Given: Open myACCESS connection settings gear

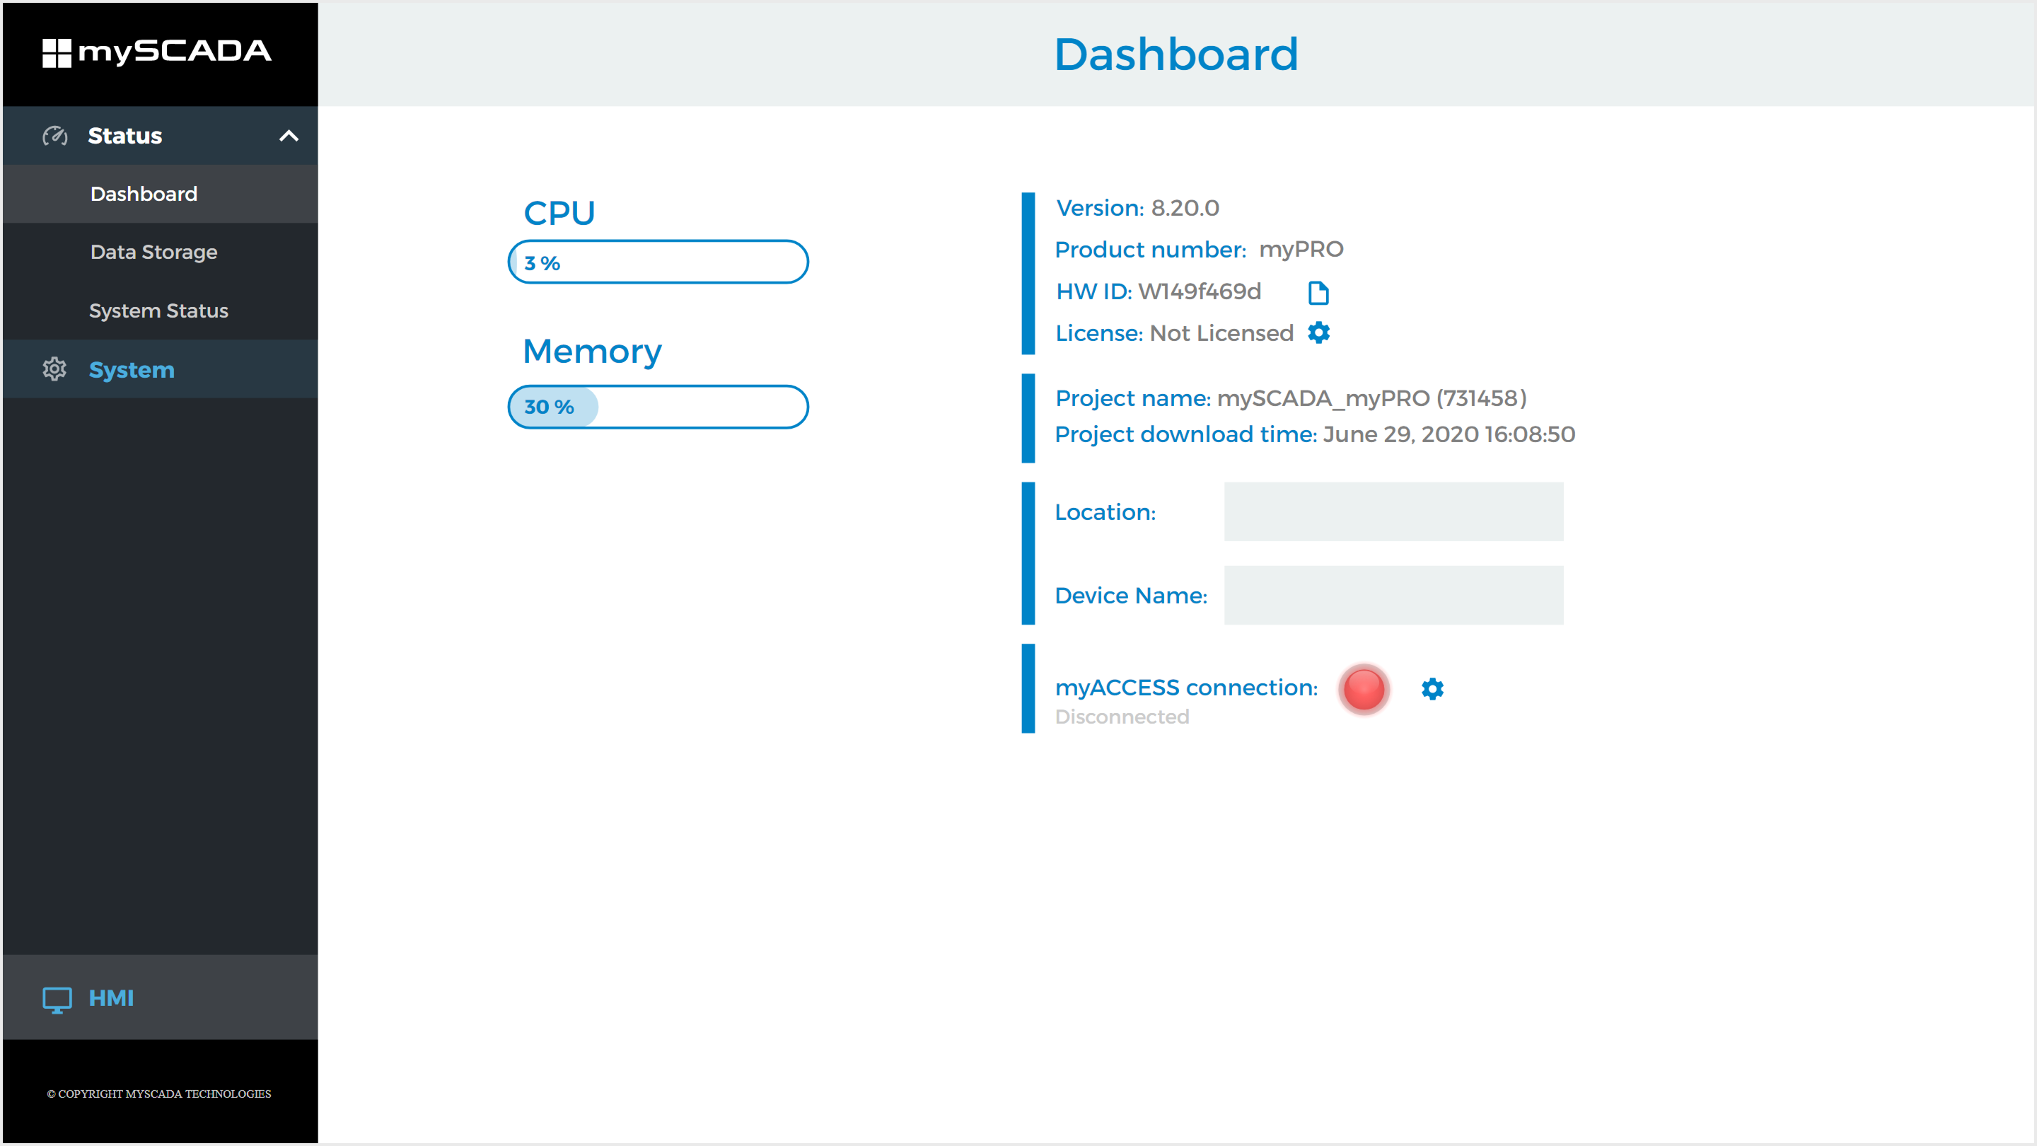Looking at the screenshot, I should pyautogui.click(x=1432, y=689).
